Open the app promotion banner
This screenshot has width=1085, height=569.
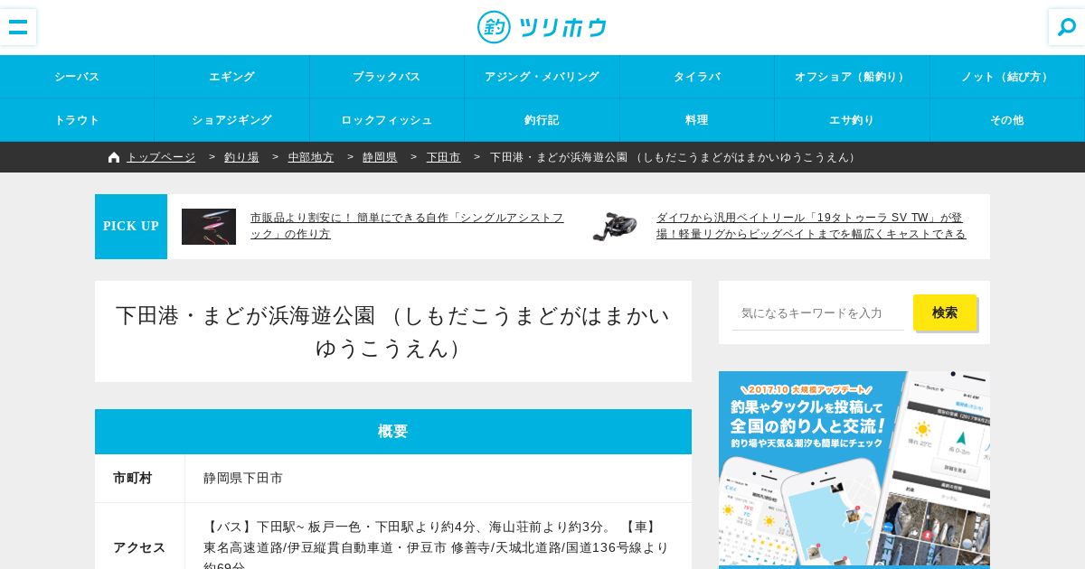pyautogui.click(x=854, y=470)
